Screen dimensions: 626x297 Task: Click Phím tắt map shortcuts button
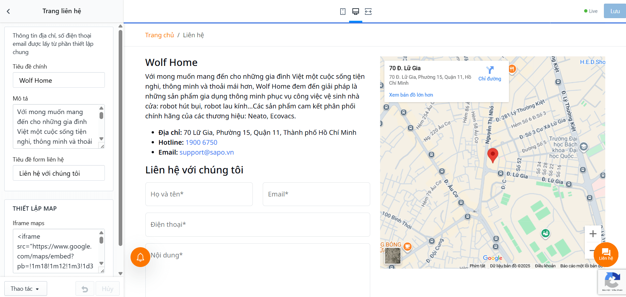pos(477,266)
